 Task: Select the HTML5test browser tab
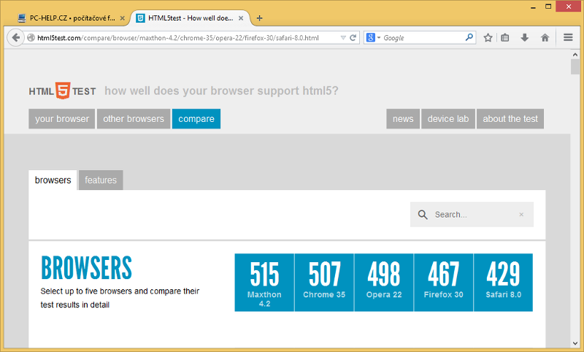190,18
